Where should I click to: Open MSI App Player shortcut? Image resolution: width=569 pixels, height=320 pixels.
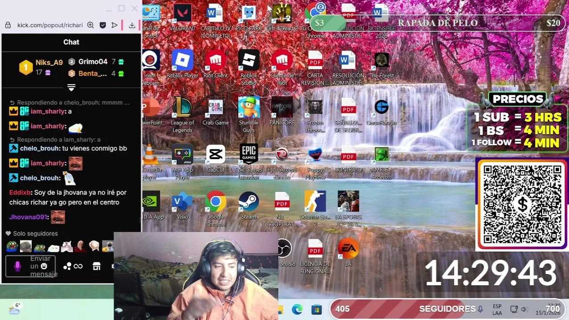click(183, 162)
